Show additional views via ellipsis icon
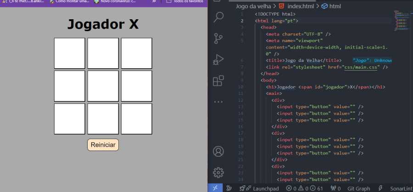The width and height of the screenshot is (413, 192). 218,101
